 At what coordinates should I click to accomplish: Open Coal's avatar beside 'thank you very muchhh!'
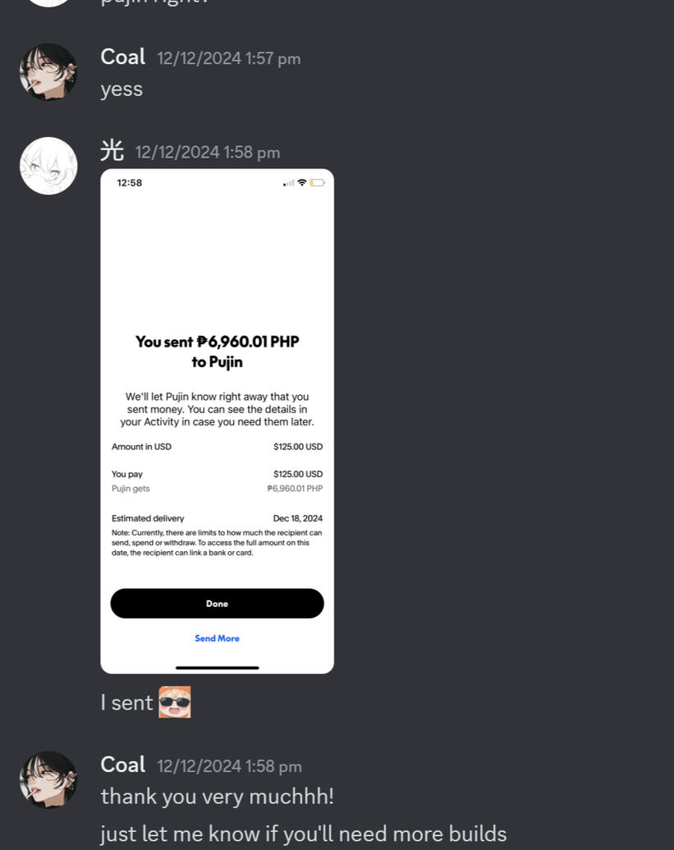(48, 779)
